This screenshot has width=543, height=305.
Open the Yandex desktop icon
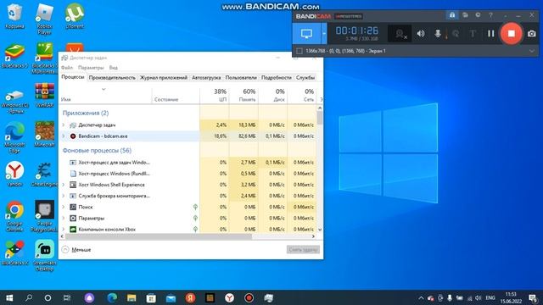point(14,175)
